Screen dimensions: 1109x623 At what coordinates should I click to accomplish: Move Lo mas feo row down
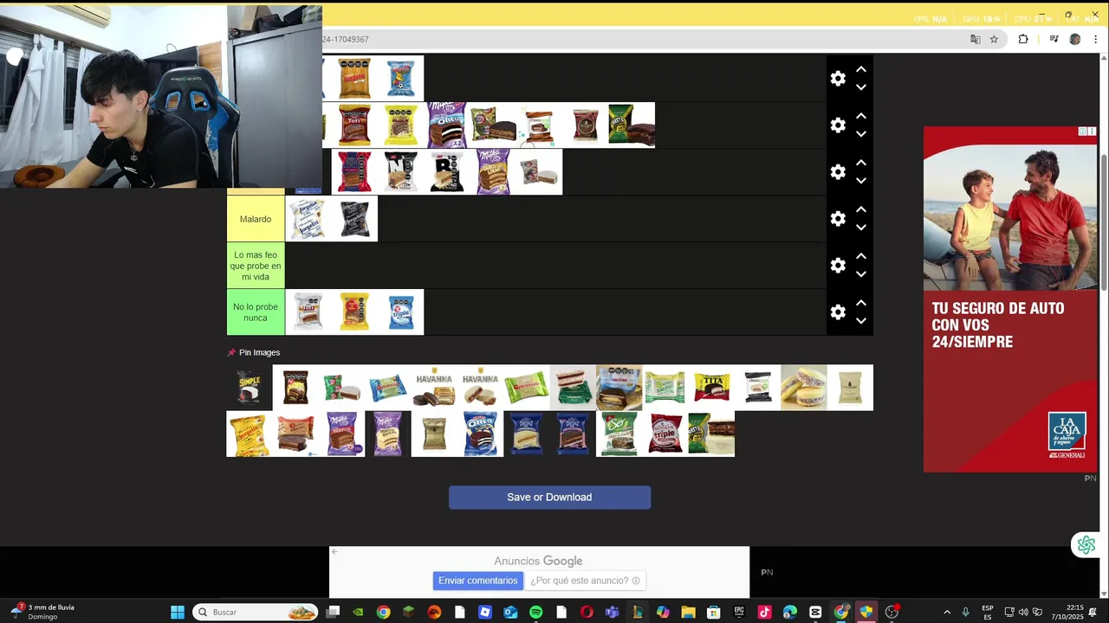click(861, 274)
